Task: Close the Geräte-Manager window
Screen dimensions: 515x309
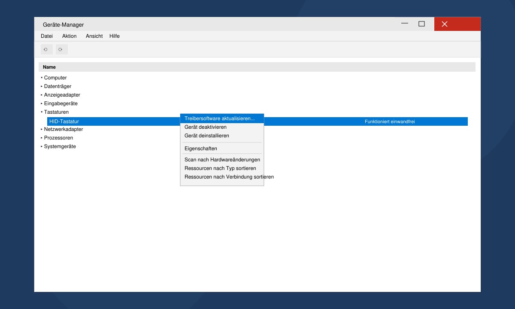Action: pyautogui.click(x=457, y=24)
